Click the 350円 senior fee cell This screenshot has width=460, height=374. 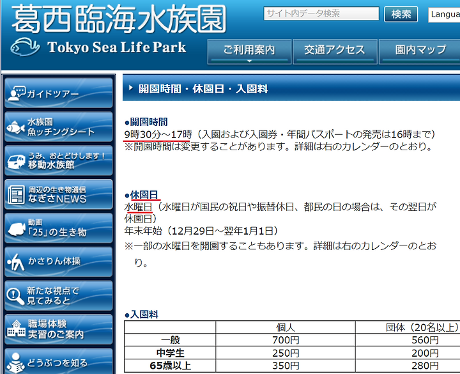pyautogui.click(x=286, y=366)
